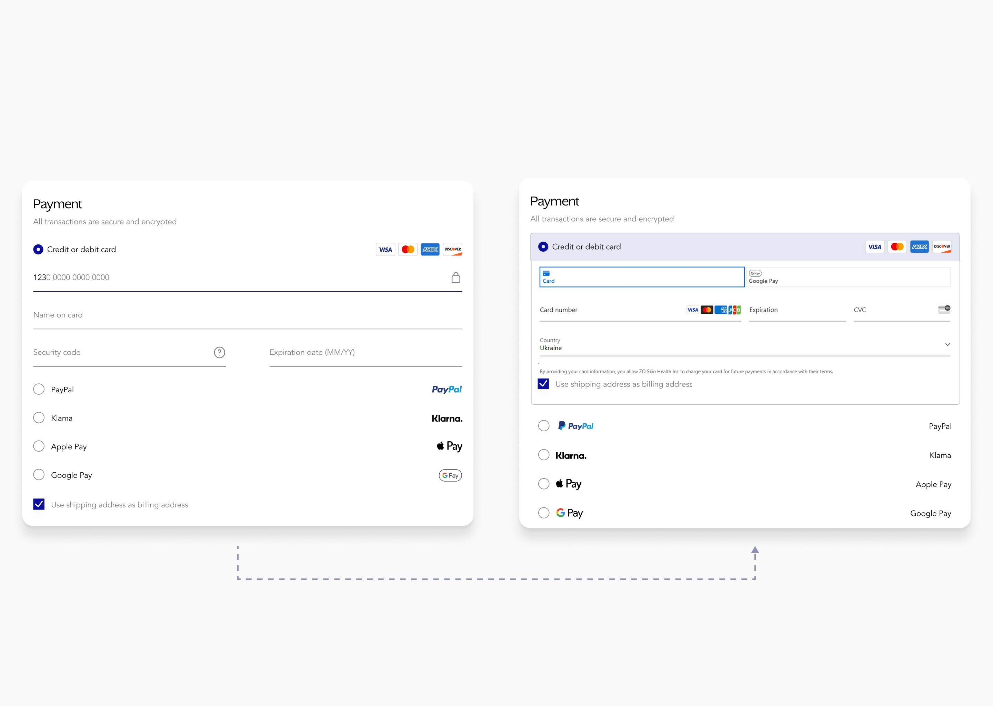Click the Discover card icon in left panel

(x=453, y=249)
